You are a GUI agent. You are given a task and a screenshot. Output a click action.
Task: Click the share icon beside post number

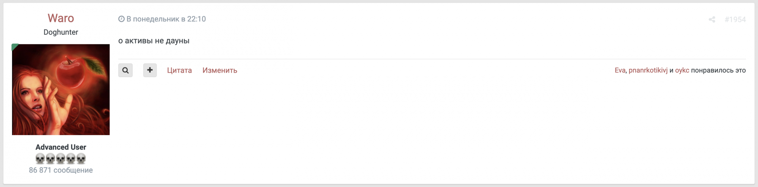click(712, 19)
